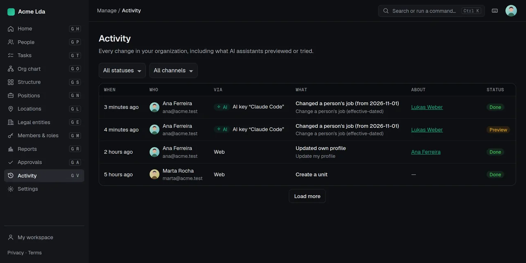The width and height of the screenshot is (526, 263).
Task: Click the Positions briefcase icon
Action: click(11, 95)
